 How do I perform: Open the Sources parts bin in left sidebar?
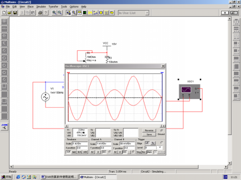(x=5, y=22)
